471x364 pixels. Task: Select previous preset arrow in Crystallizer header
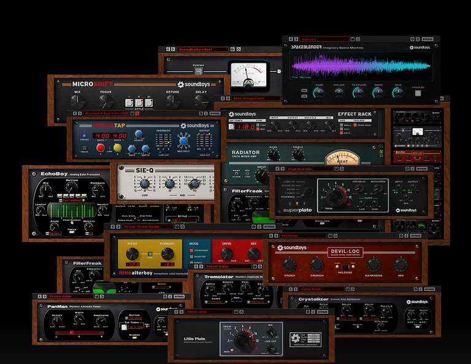pyautogui.click(x=291, y=289)
